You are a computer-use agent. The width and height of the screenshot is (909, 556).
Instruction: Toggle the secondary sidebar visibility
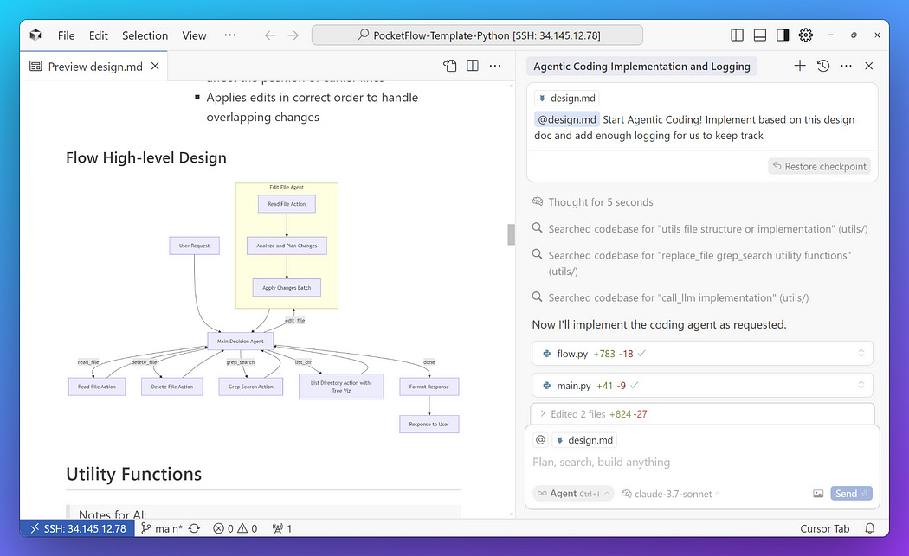(x=782, y=35)
